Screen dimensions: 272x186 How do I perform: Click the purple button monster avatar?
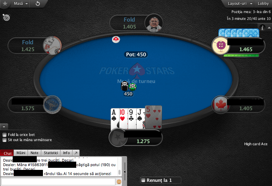click(x=220, y=45)
